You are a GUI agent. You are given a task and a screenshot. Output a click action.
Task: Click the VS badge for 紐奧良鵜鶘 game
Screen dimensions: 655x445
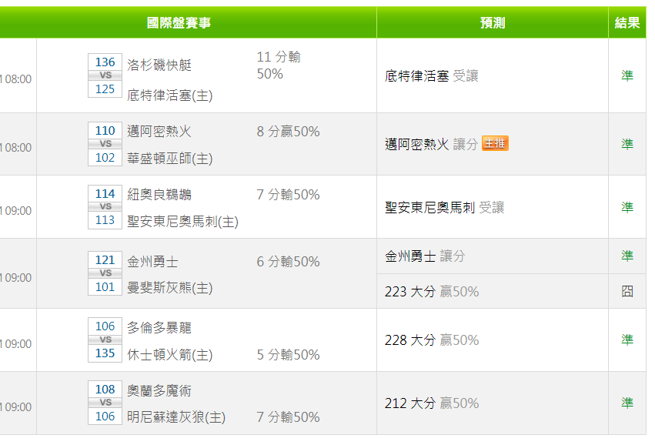[x=105, y=207]
